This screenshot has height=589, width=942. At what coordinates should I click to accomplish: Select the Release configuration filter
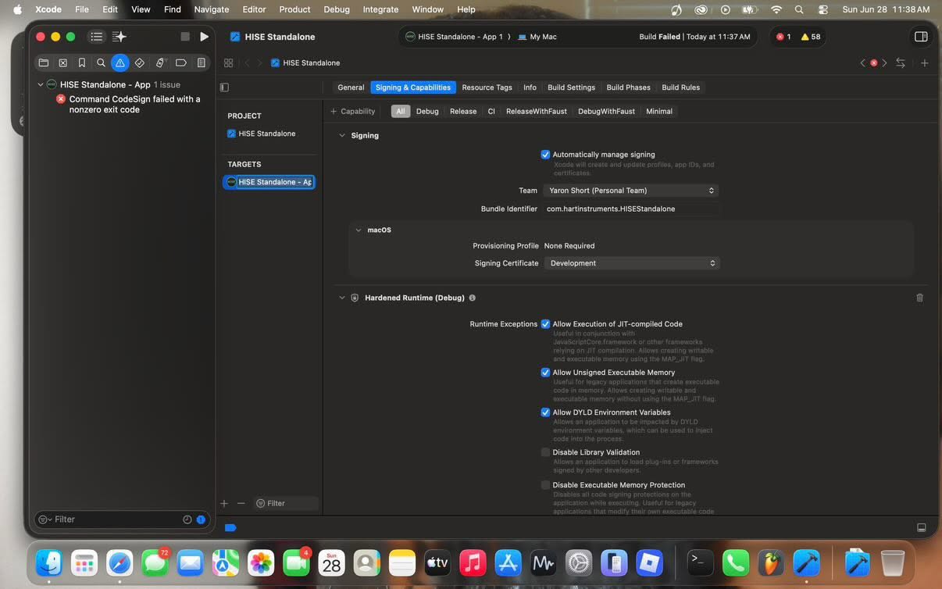(x=463, y=112)
